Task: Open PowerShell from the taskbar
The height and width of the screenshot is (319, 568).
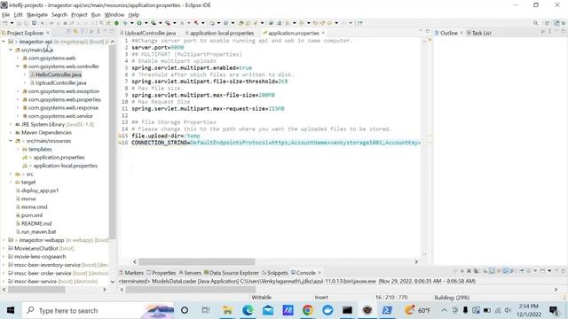Action: click(387, 310)
